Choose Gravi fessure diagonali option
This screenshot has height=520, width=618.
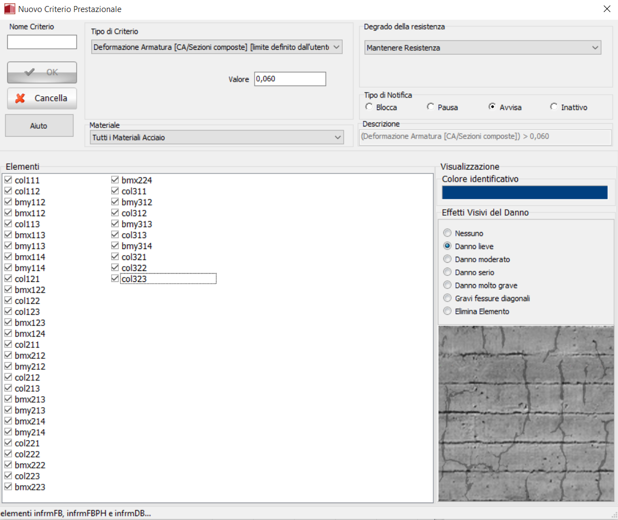[x=448, y=298]
